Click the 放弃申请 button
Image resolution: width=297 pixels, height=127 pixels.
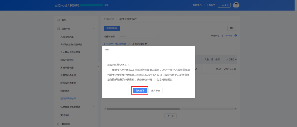point(155,91)
